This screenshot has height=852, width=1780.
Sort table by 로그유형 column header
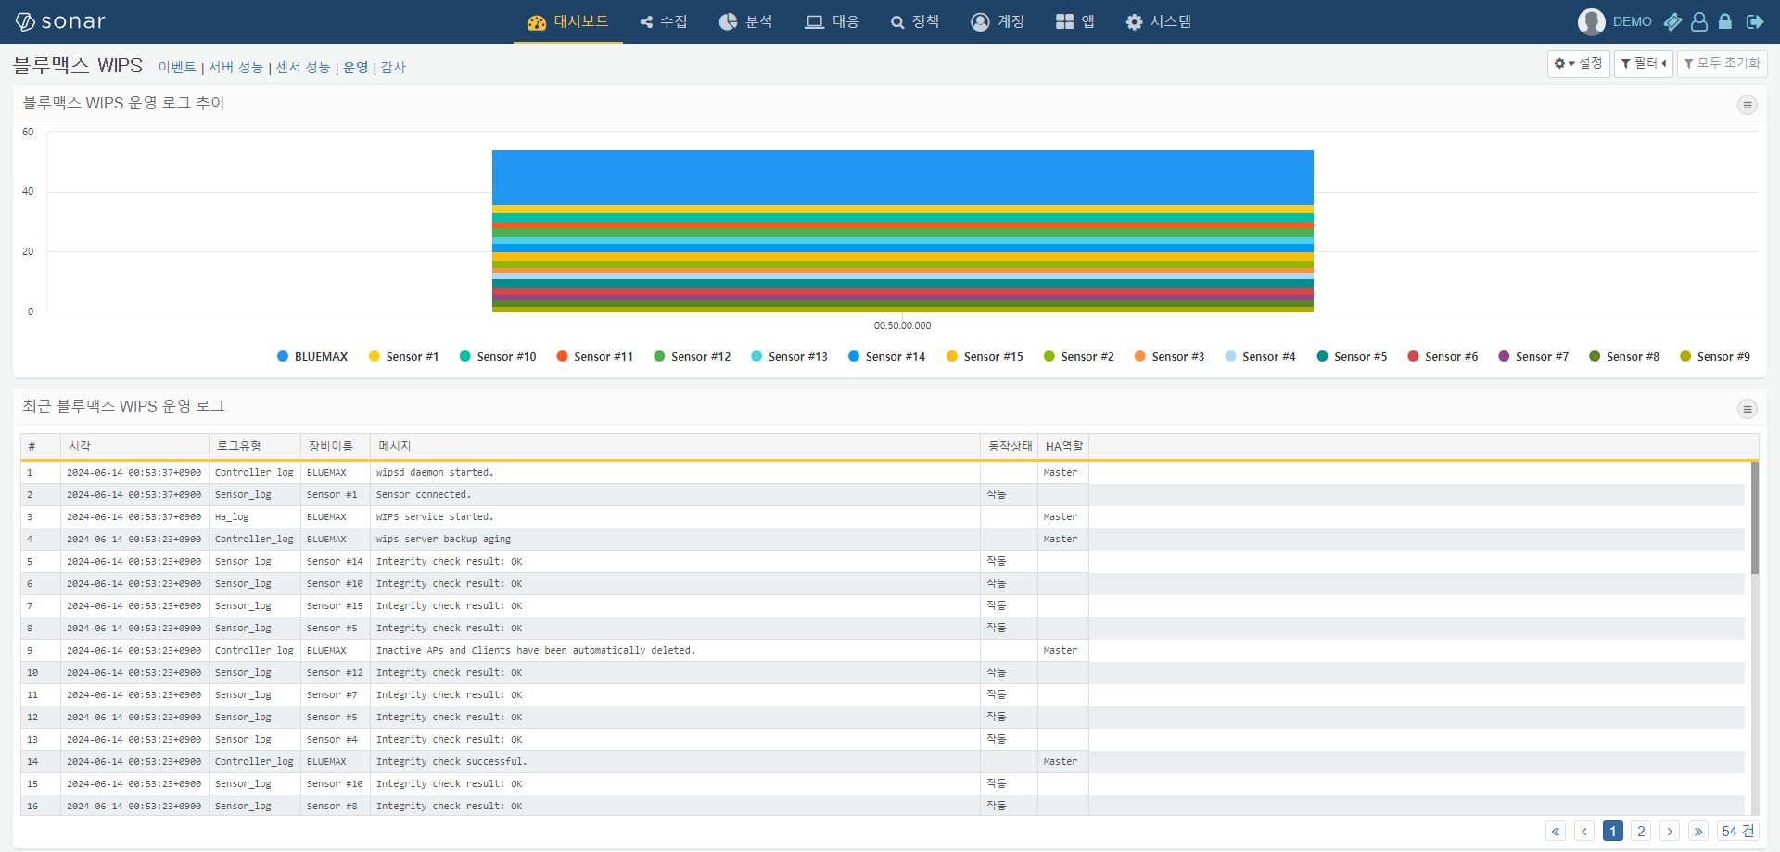(x=255, y=446)
